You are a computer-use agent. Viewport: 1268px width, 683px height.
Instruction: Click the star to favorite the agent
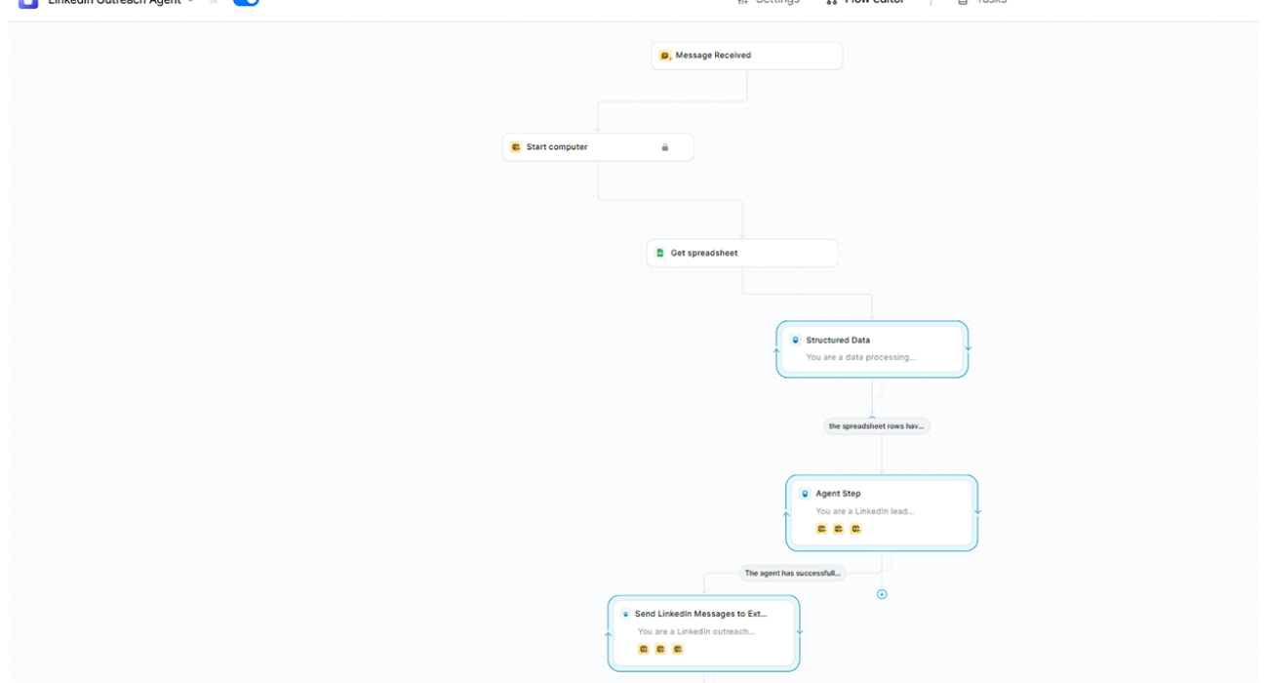click(213, 3)
